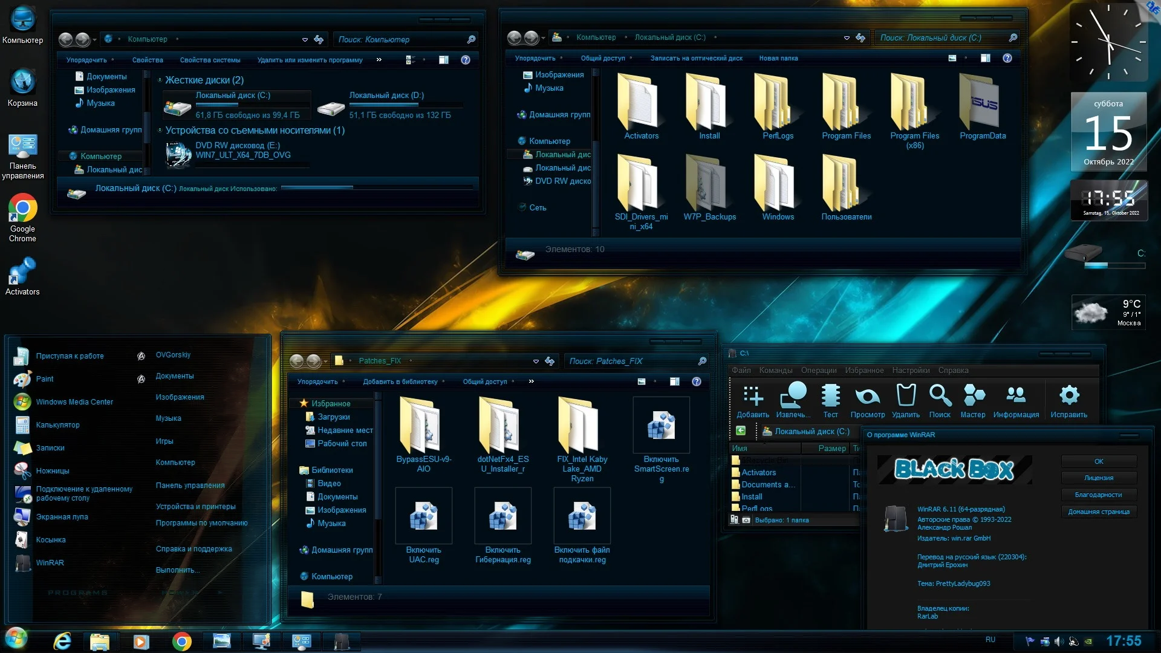Click the search field Поиск: Patches_FIX
The image size is (1161, 653).
coord(629,361)
